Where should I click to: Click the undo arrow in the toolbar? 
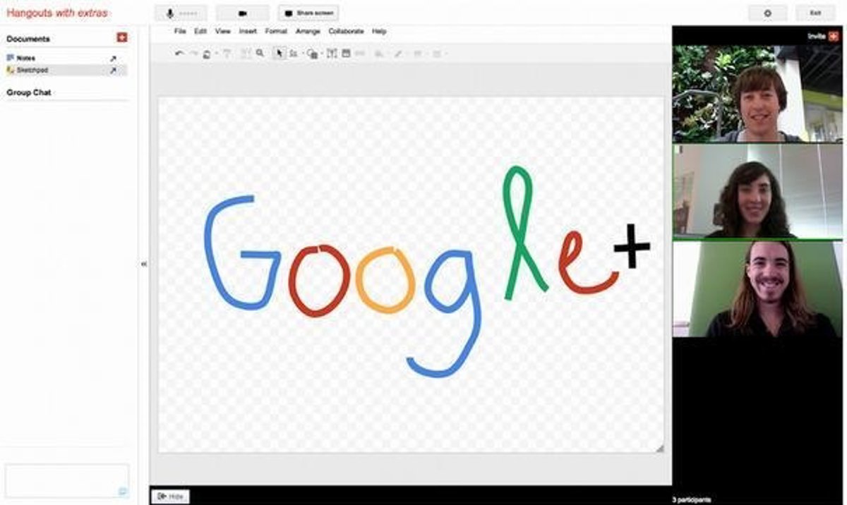pyautogui.click(x=179, y=54)
